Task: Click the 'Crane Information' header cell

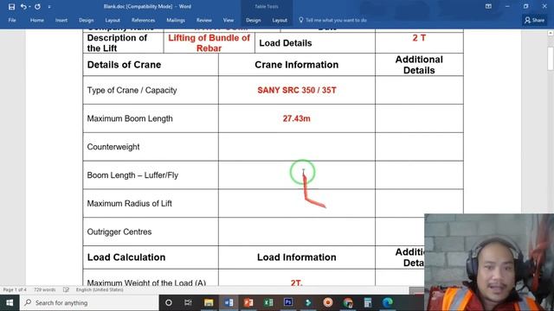Action: (x=296, y=65)
